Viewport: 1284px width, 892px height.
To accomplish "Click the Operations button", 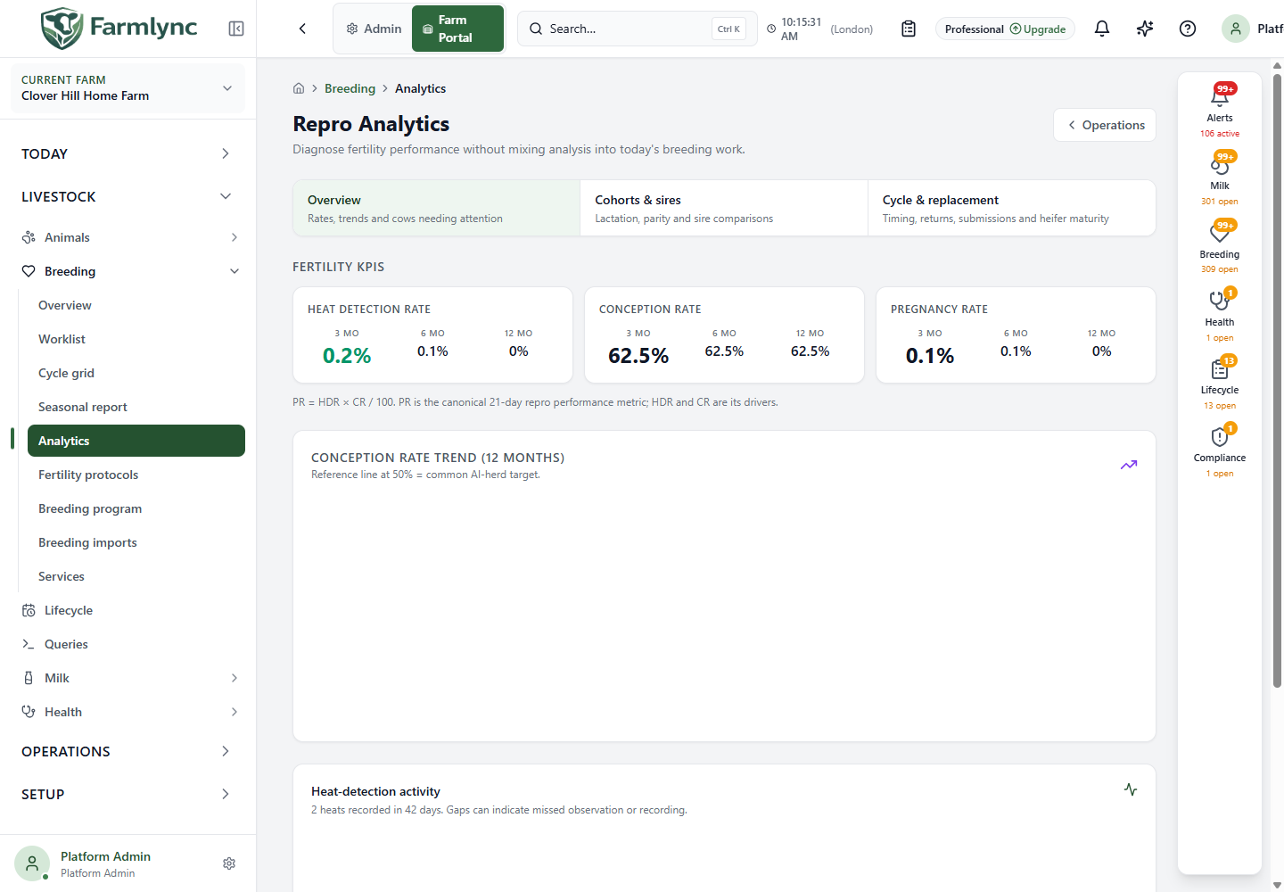I will pyautogui.click(x=1105, y=125).
